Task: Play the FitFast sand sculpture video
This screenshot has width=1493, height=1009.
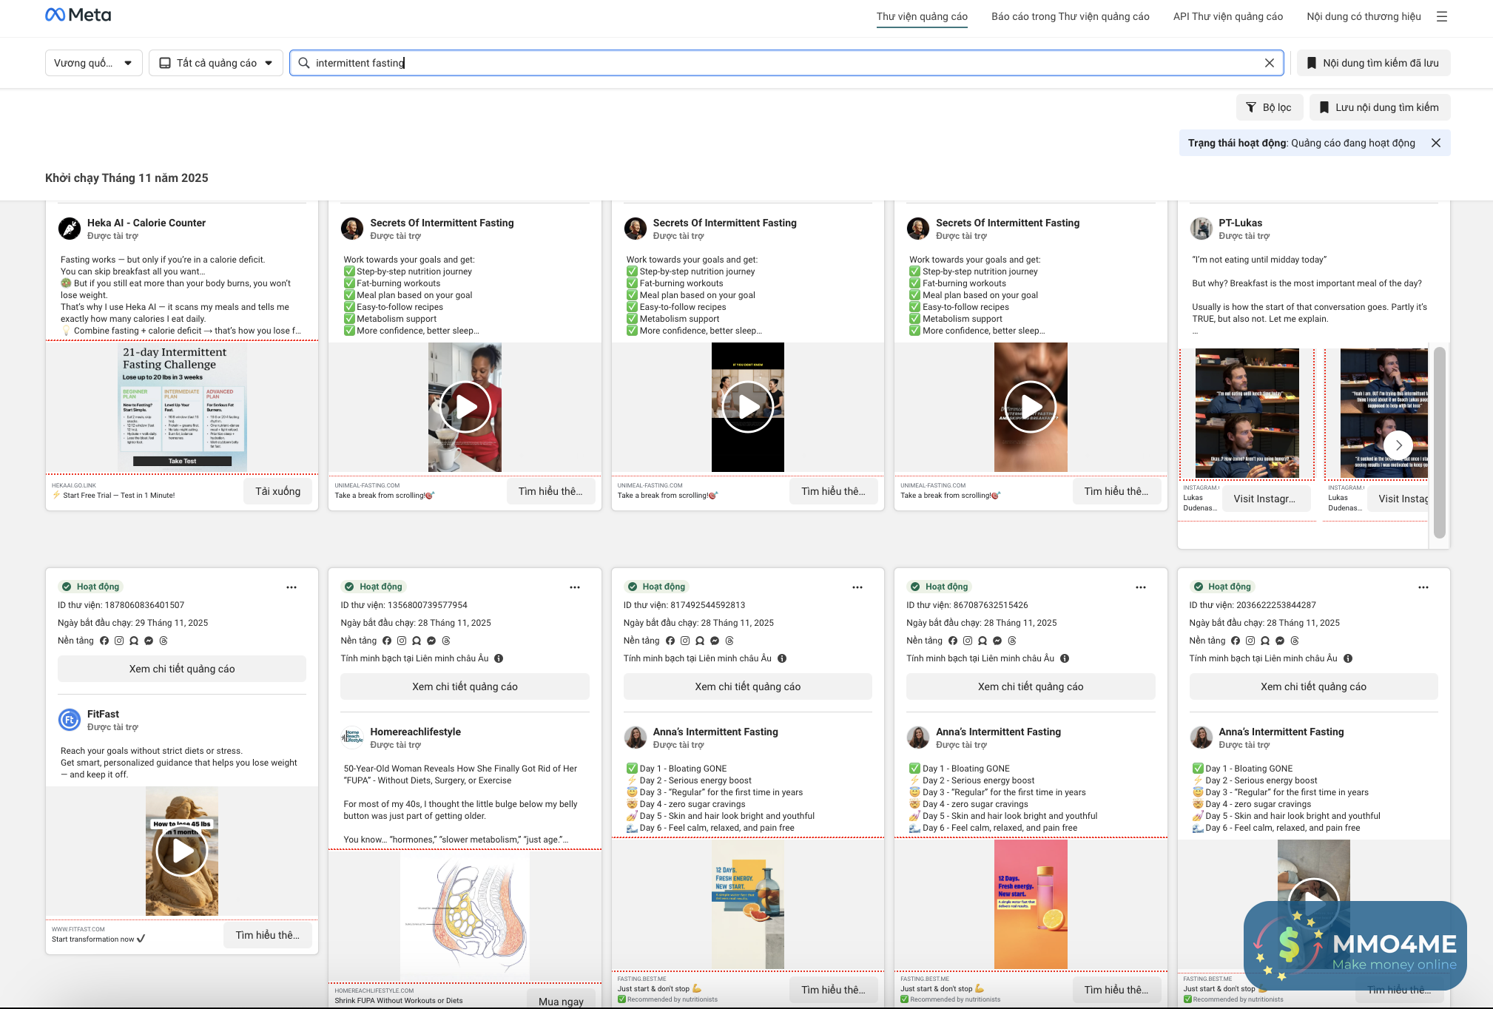Action: 182,851
